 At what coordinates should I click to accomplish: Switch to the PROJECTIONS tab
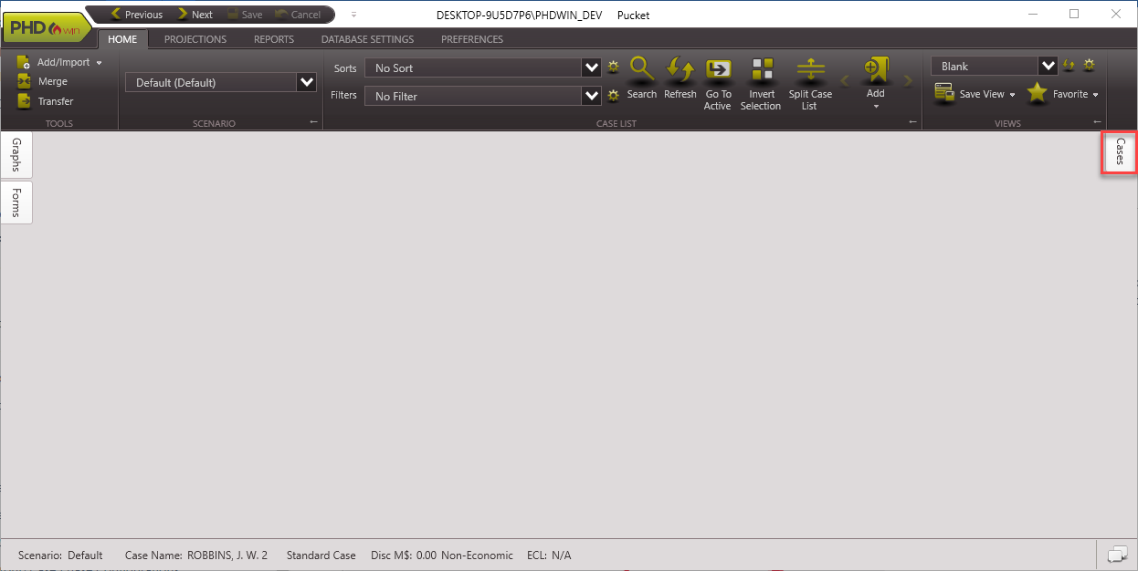point(195,39)
